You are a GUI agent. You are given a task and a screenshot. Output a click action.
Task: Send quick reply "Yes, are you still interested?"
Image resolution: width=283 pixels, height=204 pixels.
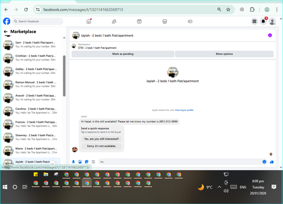click(101, 139)
